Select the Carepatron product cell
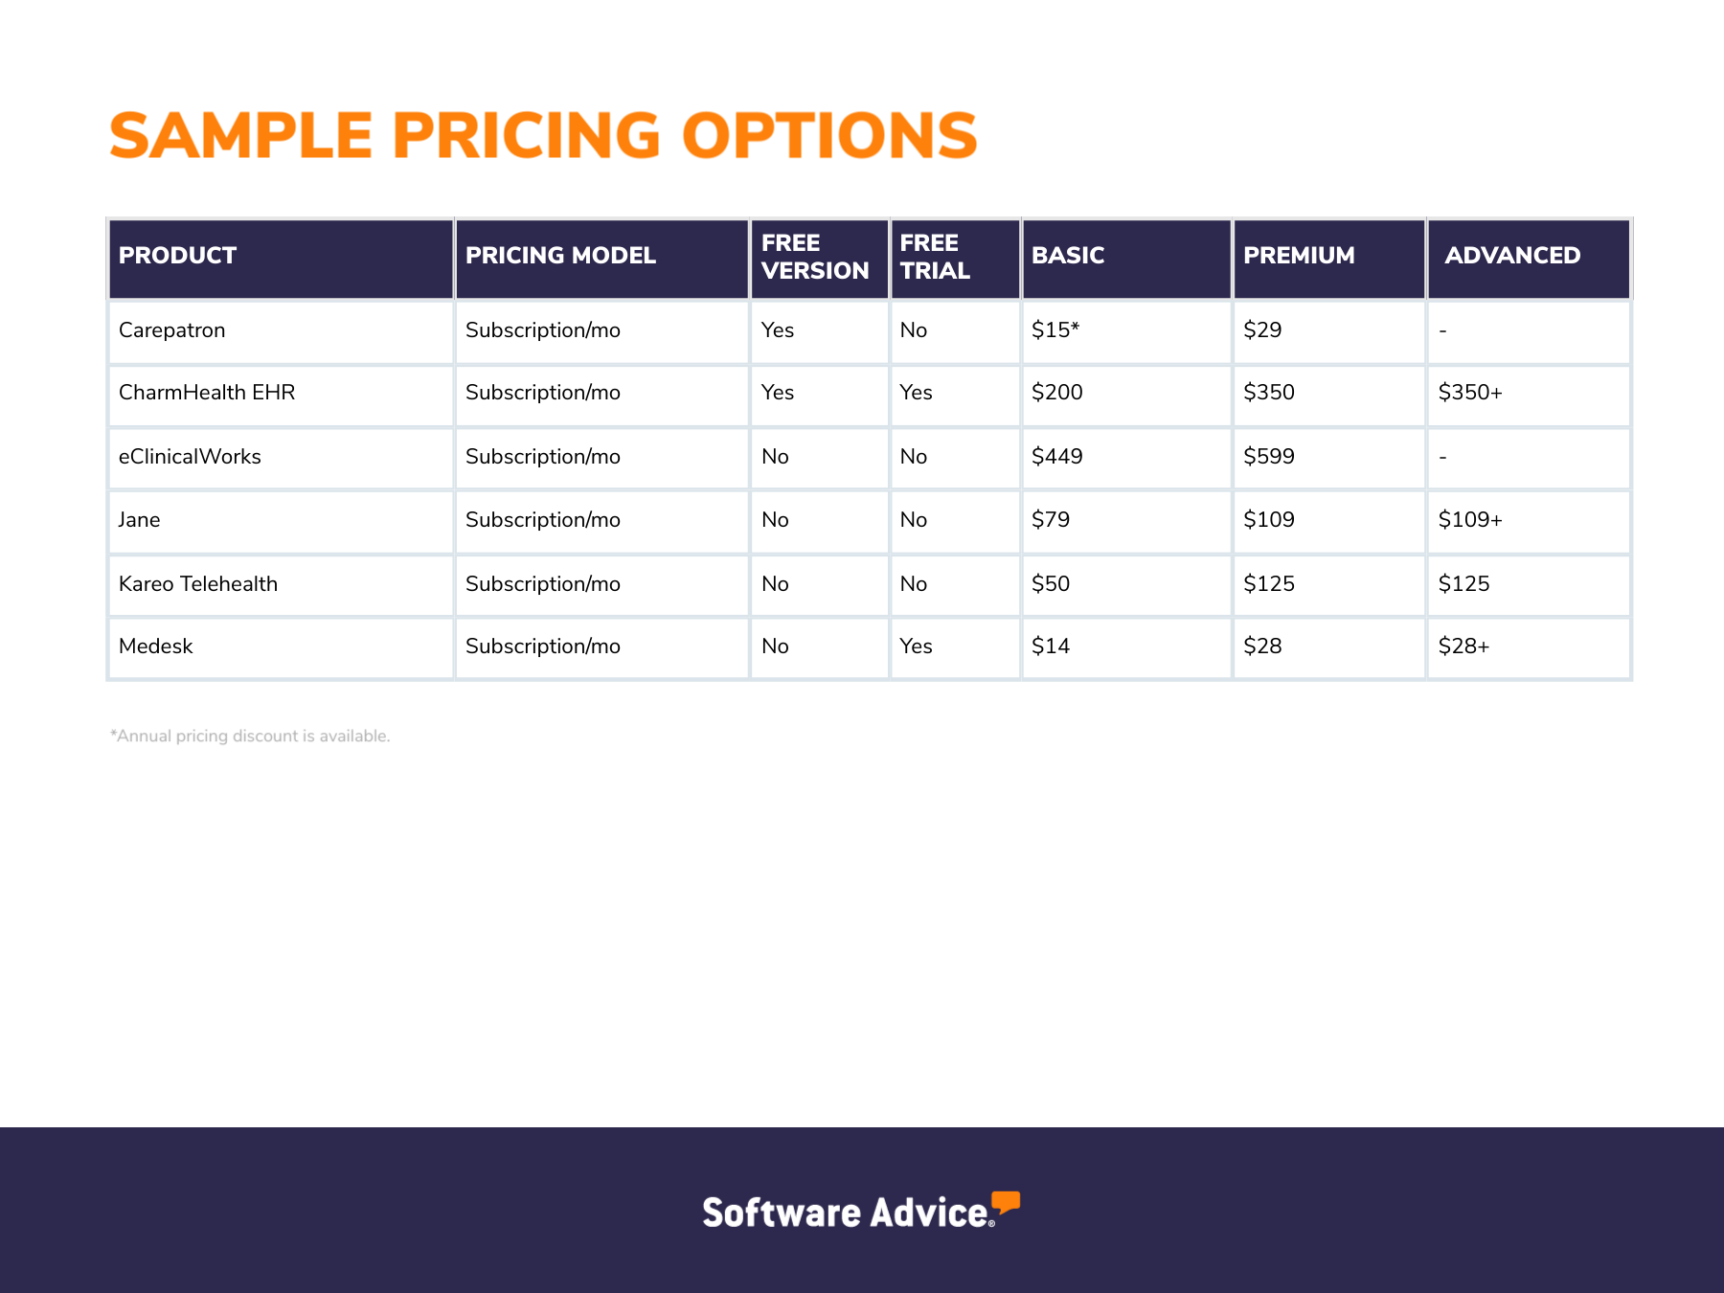Screen dimensions: 1724x1293 pos(281,331)
